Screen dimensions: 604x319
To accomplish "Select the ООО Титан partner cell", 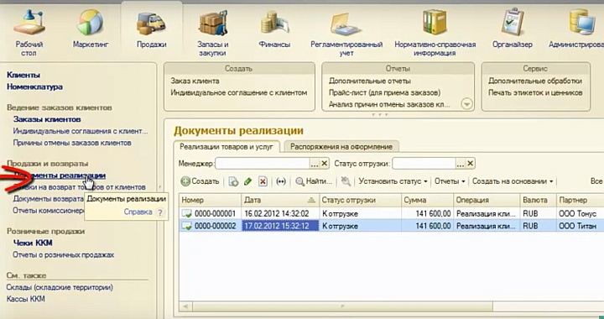I will tap(581, 226).
